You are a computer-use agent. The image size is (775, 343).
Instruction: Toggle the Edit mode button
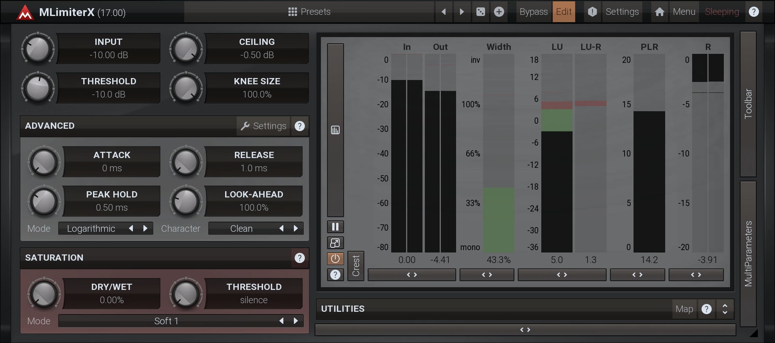click(564, 12)
